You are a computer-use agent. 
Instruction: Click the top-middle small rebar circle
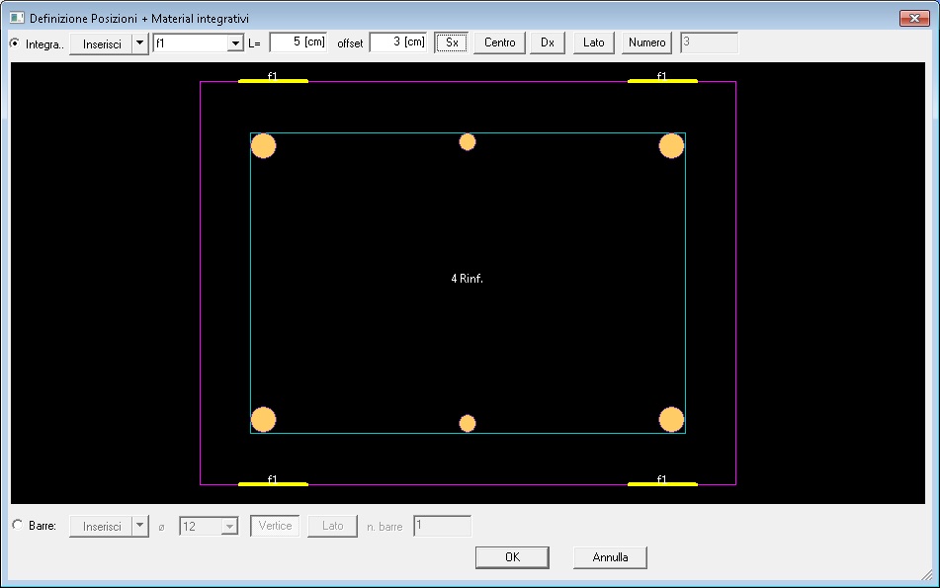pos(468,142)
